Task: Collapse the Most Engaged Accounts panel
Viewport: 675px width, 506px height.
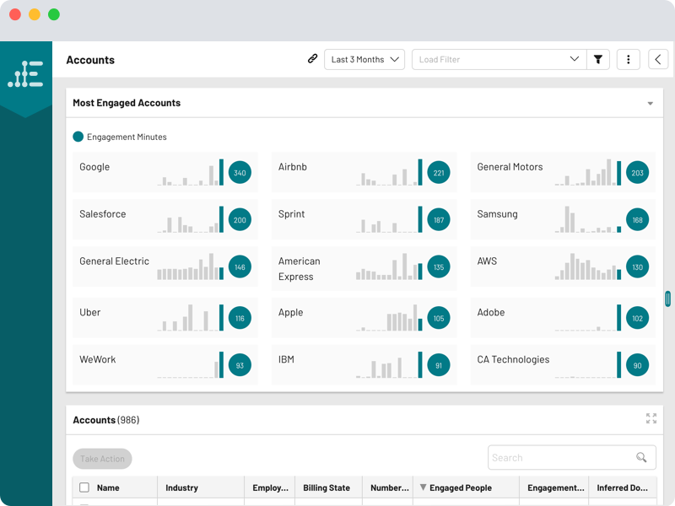Action: pos(650,104)
